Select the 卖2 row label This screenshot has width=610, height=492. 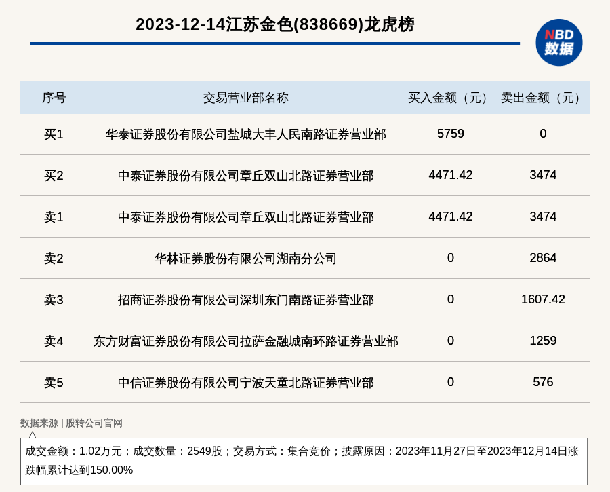coord(54,259)
